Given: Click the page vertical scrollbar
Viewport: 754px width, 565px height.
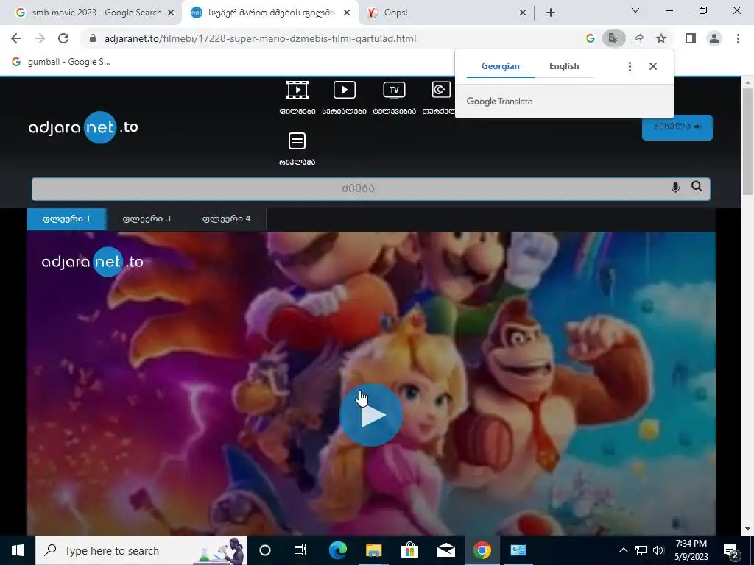Looking at the screenshot, I should (x=747, y=141).
